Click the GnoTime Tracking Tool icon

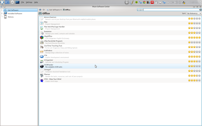pos(42,47)
